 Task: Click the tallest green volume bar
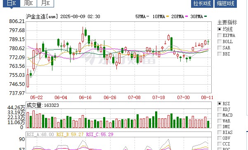coord(156,120)
